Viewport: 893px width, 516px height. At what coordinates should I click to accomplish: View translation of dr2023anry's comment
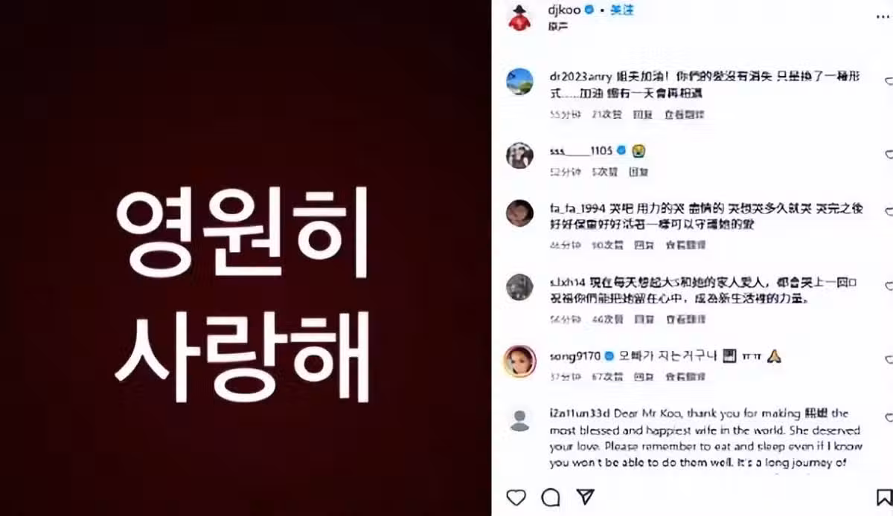tap(684, 115)
